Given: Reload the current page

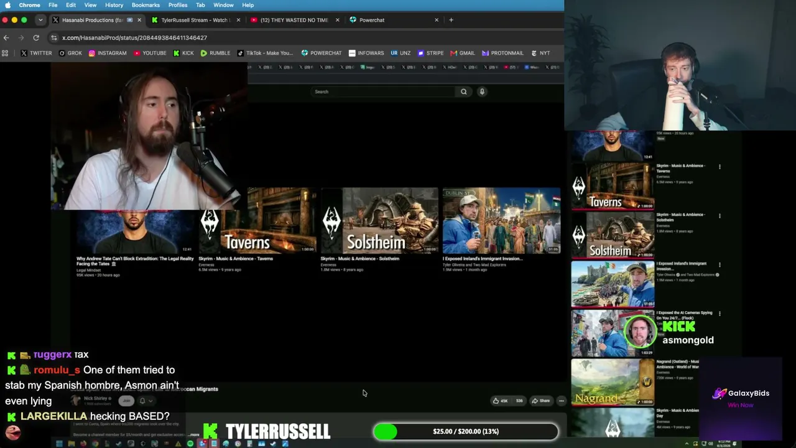Looking at the screenshot, I should click(36, 38).
